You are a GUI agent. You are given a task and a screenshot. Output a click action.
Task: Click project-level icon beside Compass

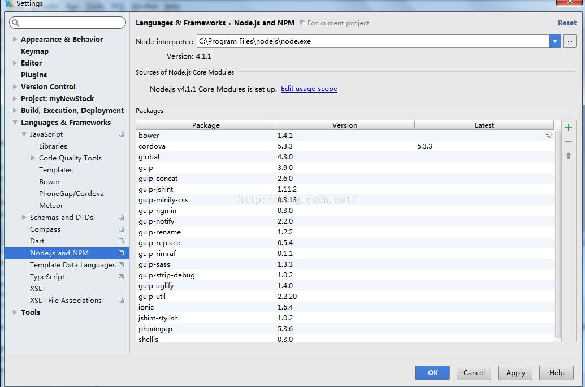(x=122, y=229)
